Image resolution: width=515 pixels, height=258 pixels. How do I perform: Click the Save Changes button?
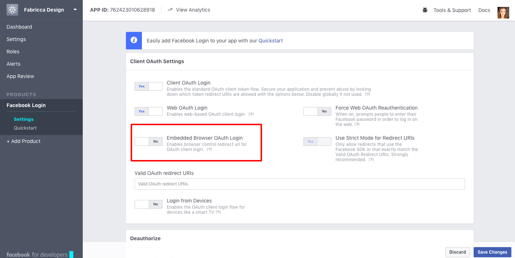(492, 252)
